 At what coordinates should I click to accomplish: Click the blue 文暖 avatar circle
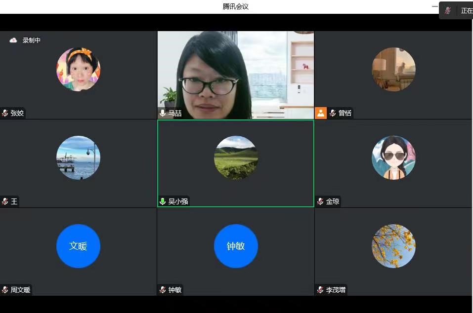click(78, 246)
